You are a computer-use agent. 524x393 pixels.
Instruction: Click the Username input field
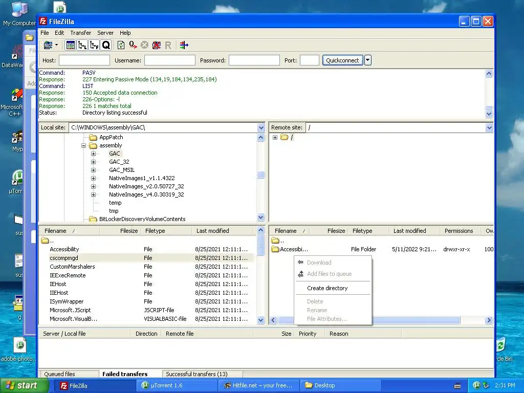(x=170, y=60)
